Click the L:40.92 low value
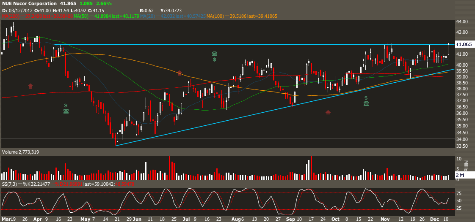This screenshot has height=222, width=475. [78, 10]
